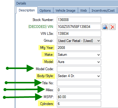The image size is (118, 108).
Task: Click the VIN decode search icon
Action: click(x=105, y=27)
